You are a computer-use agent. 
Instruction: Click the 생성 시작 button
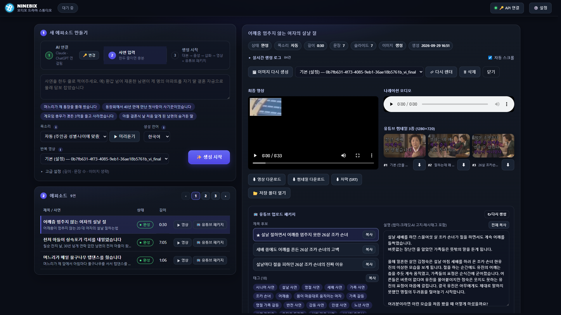(209, 157)
